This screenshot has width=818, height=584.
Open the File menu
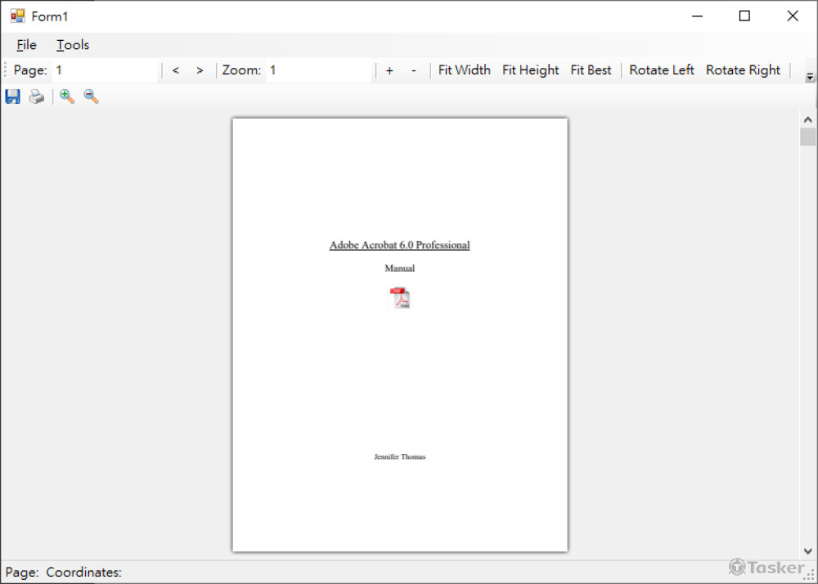coord(26,45)
